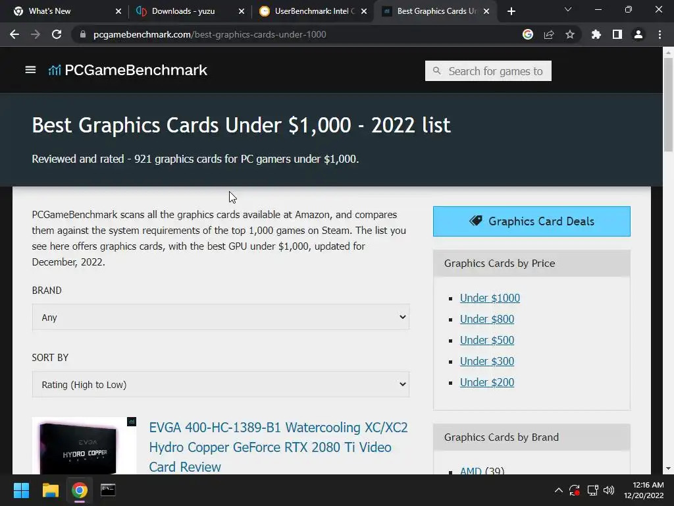The image size is (674, 506).
Task: Click the PCGameBenchmark logo
Action: click(128, 70)
